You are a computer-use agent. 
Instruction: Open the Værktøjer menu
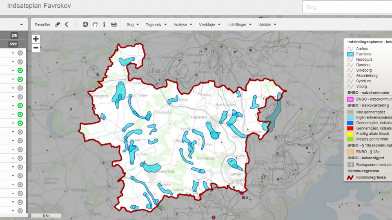210,24
